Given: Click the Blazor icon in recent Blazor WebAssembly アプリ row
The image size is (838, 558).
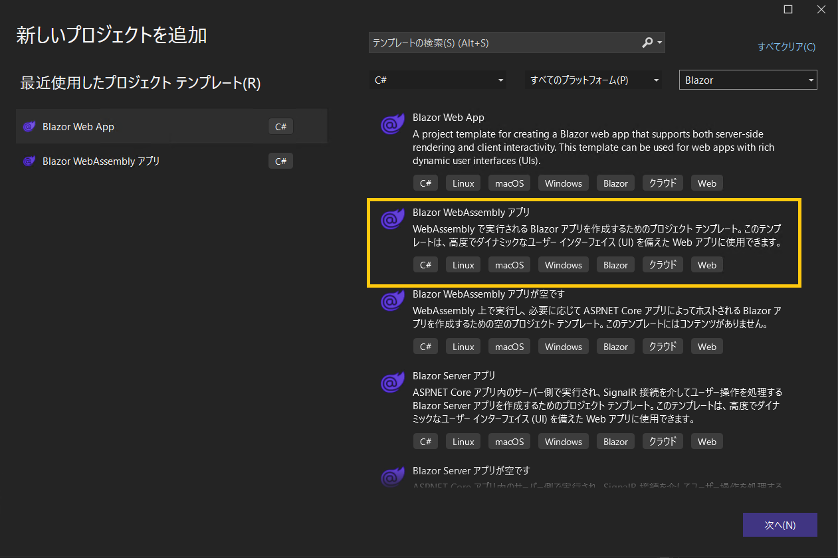Looking at the screenshot, I should tap(29, 161).
